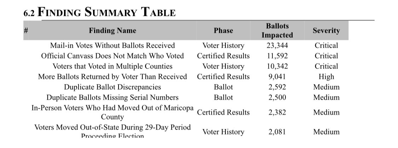
Task: Click the 11,592 ballots impacted cell
Action: (277, 56)
